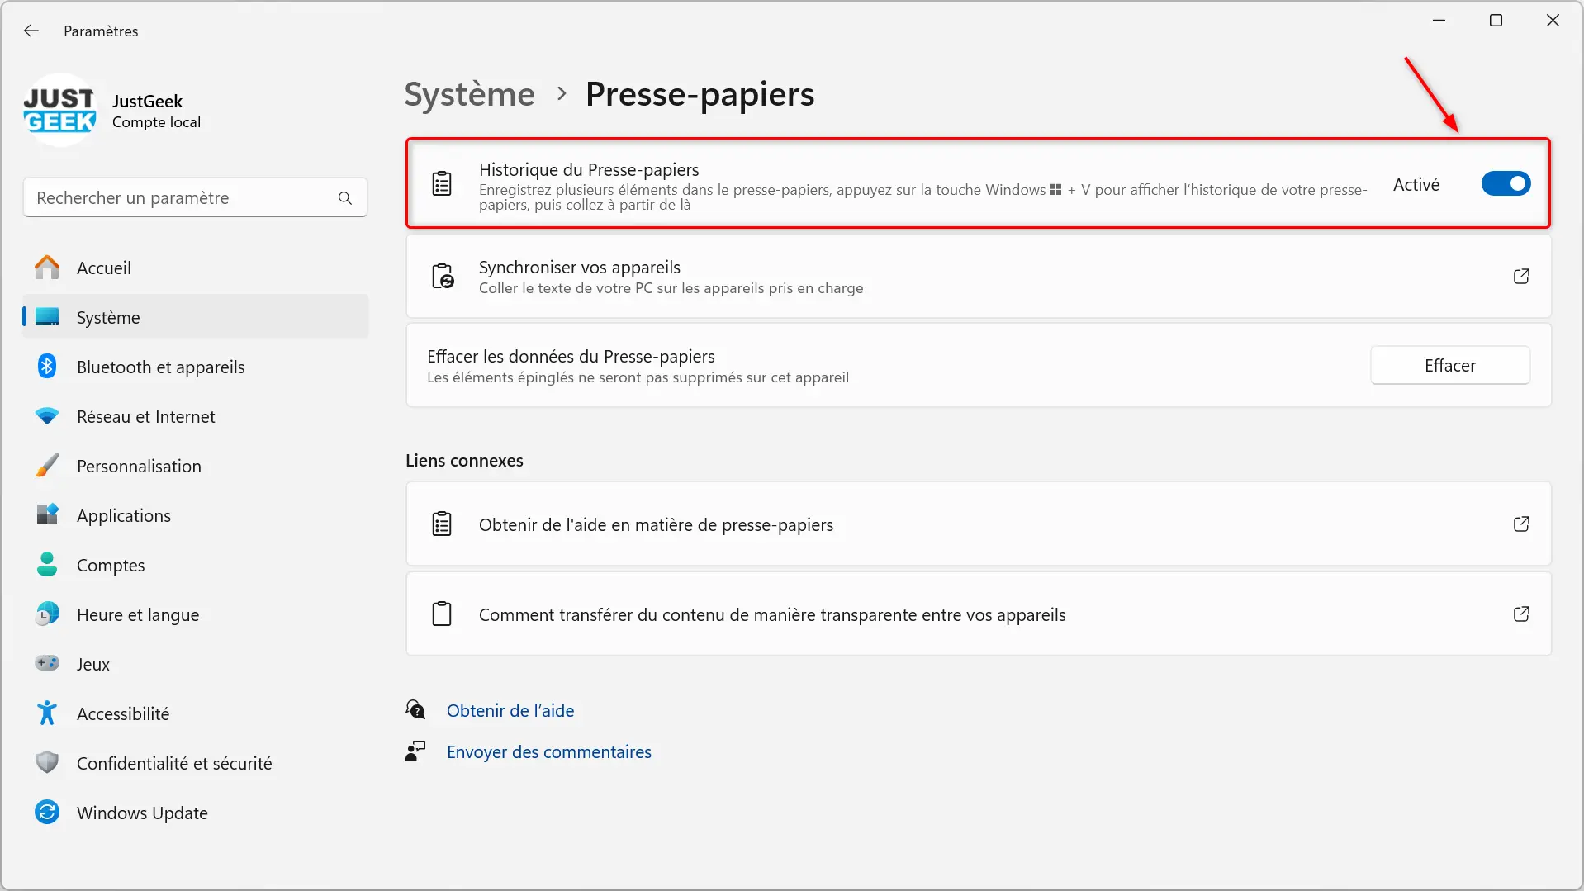
Task: Open Bluetooth et appareils settings
Action: point(195,367)
